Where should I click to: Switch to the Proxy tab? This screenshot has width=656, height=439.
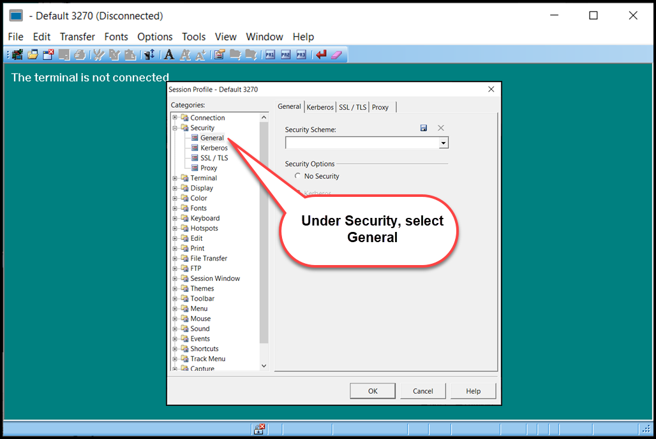point(380,107)
